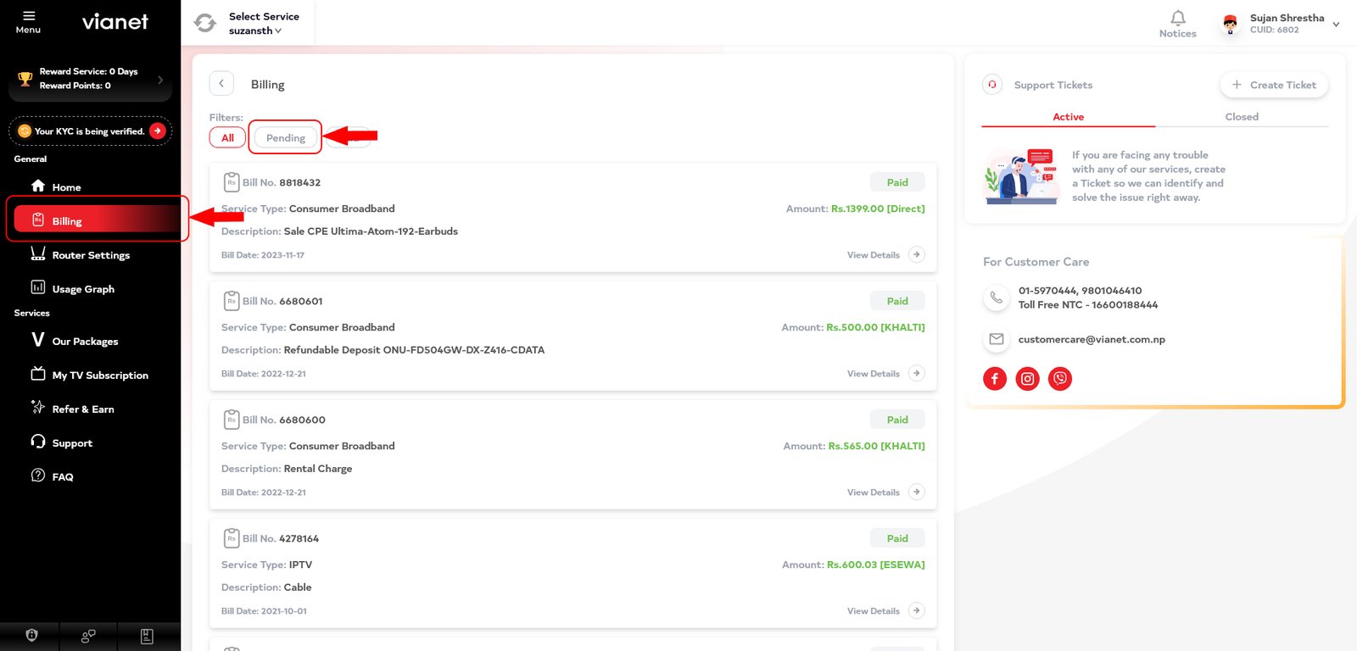Screen dimensions: 1357x651
Task: Open the hamburger Menu icon
Action: click(28, 15)
